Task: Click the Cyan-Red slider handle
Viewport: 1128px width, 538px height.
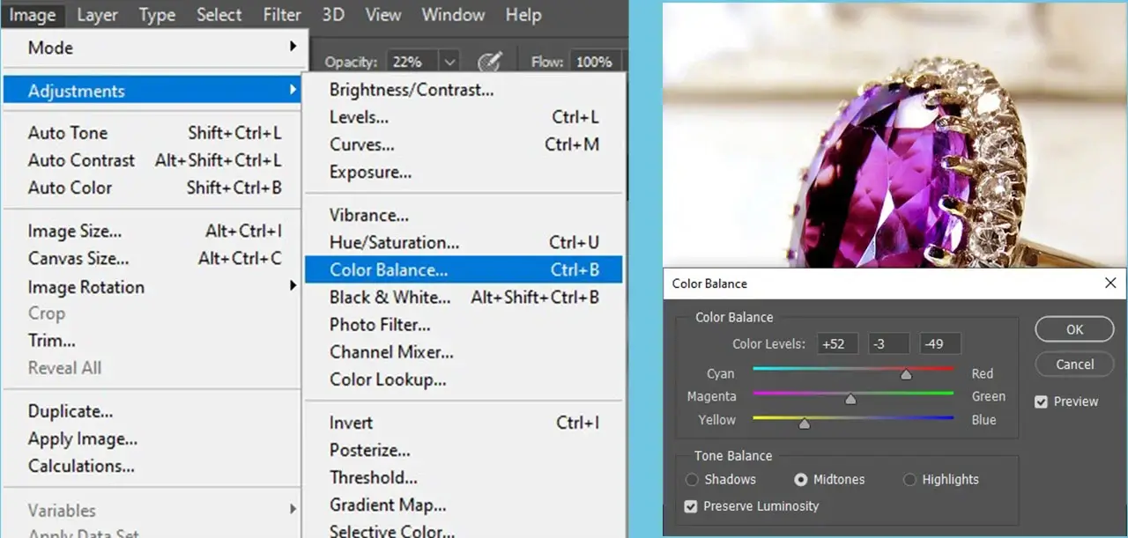Action: [x=905, y=373]
